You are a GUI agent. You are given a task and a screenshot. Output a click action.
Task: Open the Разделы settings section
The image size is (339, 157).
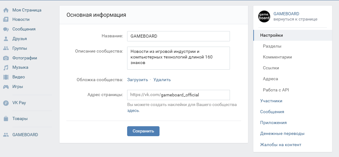pos(272,46)
